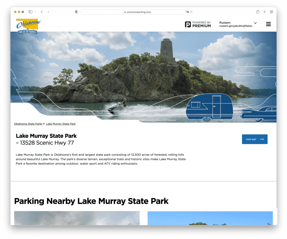The image size is (287, 239).
Task: Open the Oklahoma State Parks breadcrumb link
Action: coord(28,124)
